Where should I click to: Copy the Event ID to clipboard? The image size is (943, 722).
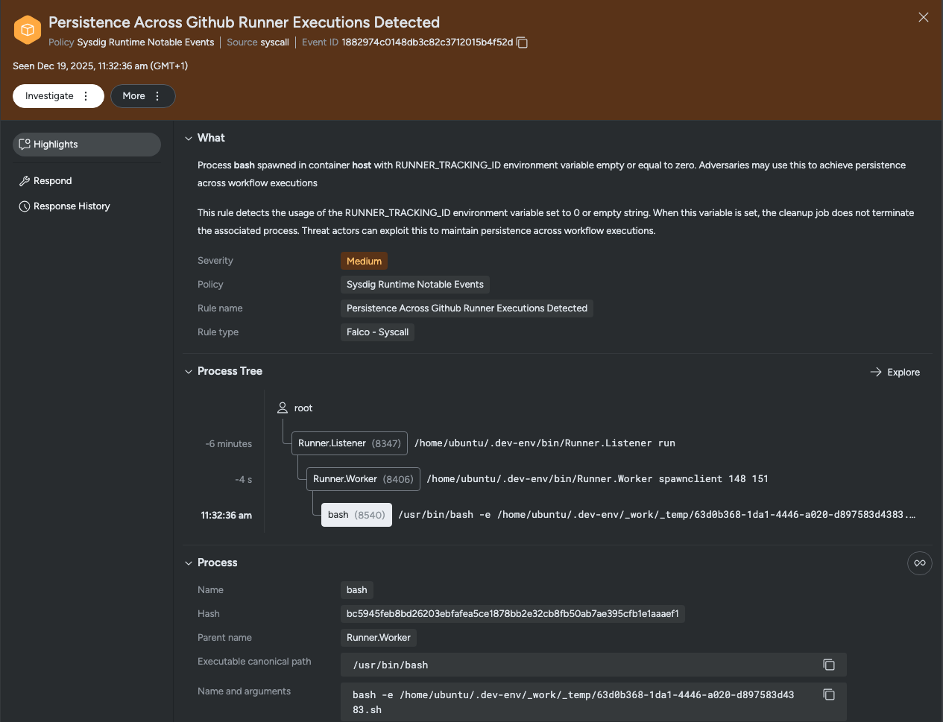click(x=523, y=42)
